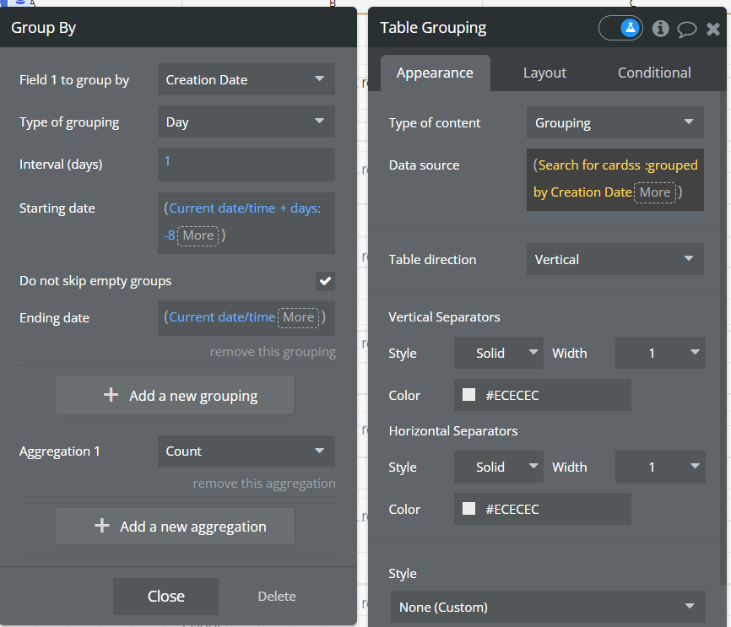This screenshot has width=731, height=627.
Task: Click remove this grouping link
Action: 273,352
